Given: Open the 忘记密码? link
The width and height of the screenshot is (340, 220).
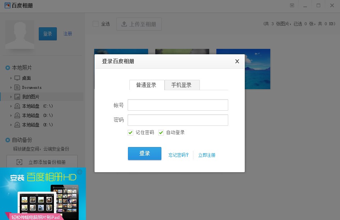Looking at the screenshot, I should coord(178,155).
